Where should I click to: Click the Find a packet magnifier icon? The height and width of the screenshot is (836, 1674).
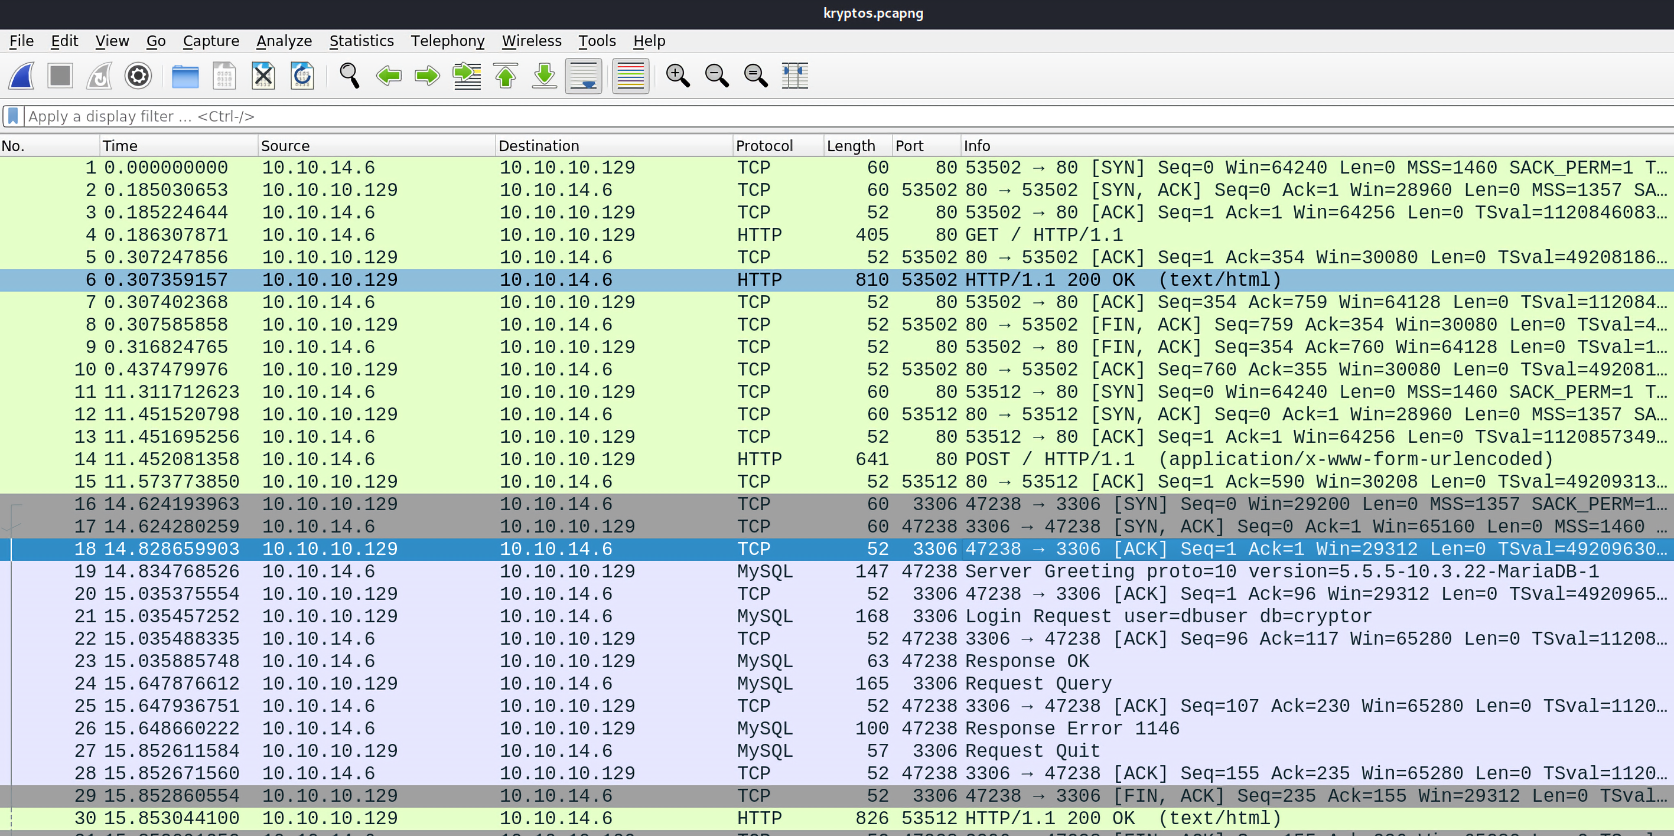tap(350, 76)
